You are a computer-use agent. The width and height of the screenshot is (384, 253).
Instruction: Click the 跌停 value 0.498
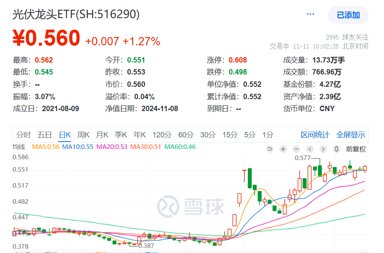pos(238,72)
